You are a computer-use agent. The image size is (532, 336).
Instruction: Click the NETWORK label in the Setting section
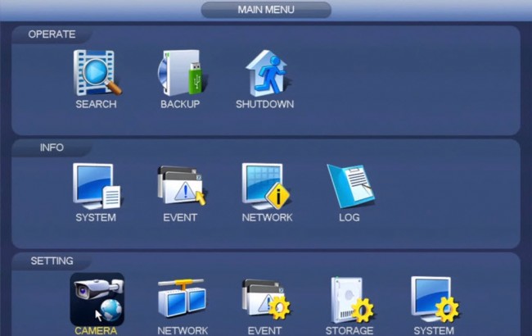click(183, 331)
